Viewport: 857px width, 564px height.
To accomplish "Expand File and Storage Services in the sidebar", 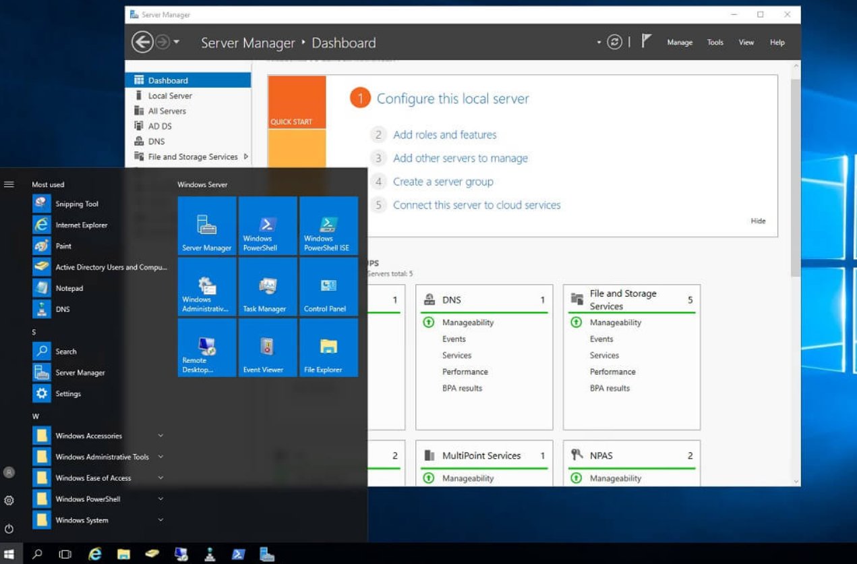I will (x=246, y=155).
